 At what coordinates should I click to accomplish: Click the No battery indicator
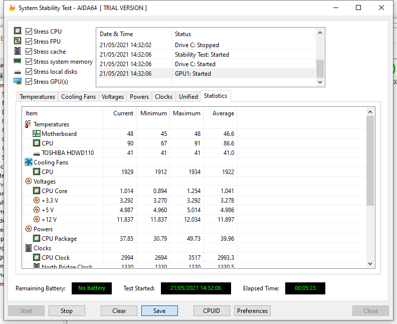(92, 288)
